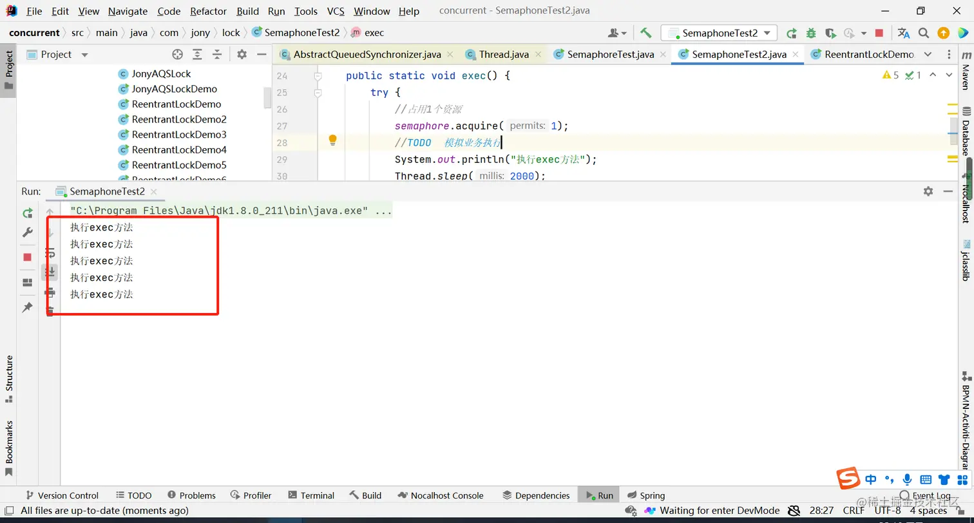Toggle Sogou Chinese/English mode with the 中 button
The width and height of the screenshot is (974, 523).
point(871,479)
